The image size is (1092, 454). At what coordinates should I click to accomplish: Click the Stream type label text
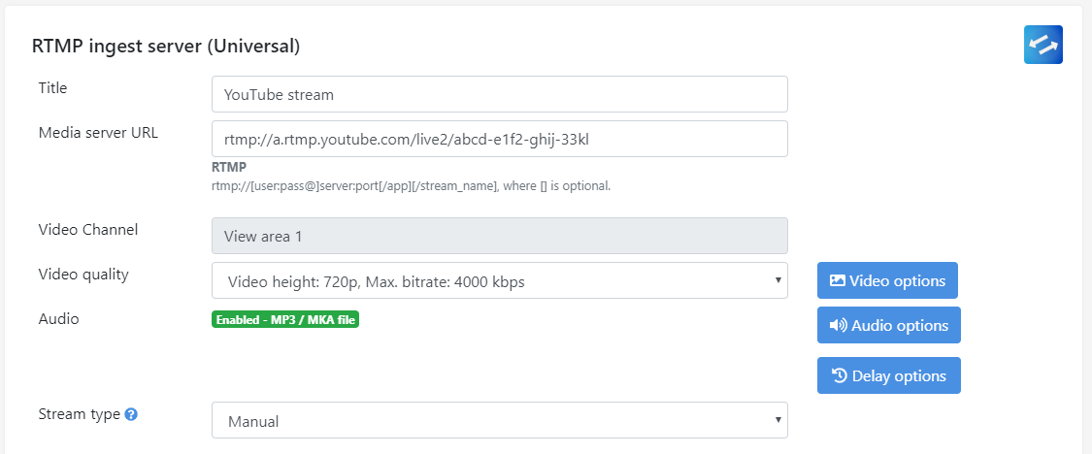pos(80,413)
